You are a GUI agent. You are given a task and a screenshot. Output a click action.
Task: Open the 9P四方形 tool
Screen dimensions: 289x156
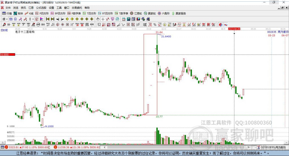pyautogui.click(x=58, y=14)
